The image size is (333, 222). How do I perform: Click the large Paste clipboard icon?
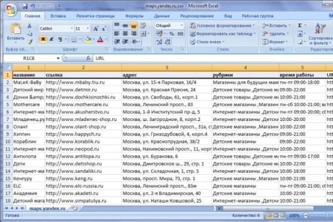click(16, 29)
